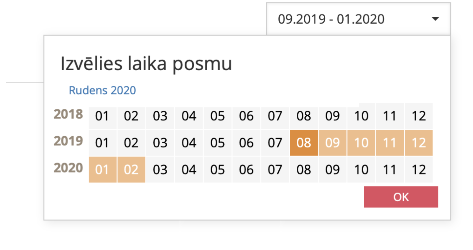Click month 10 in 2019 row

pyautogui.click(x=361, y=143)
